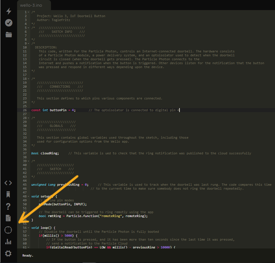Collapse the comment block at line 1
The width and height of the screenshot is (275, 263).
click(x=28, y=12)
